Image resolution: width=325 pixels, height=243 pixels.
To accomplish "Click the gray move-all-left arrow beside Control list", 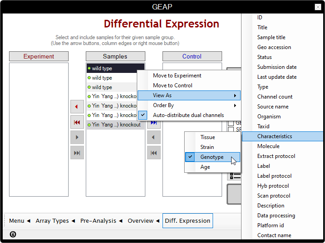I will [x=154, y=153].
